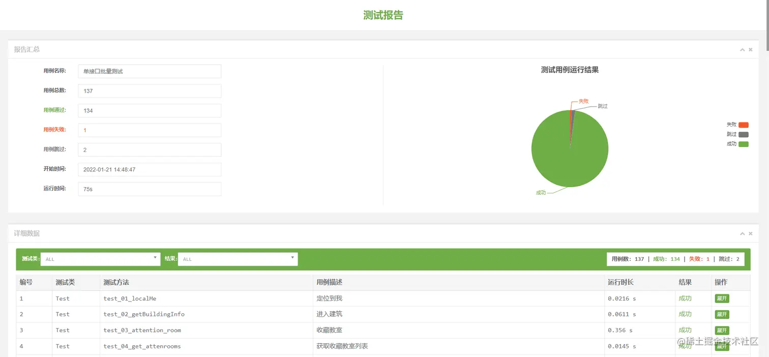Click 展开 button for test_04_get_attenrooms
The width and height of the screenshot is (769, 357).
coord(722,346)
